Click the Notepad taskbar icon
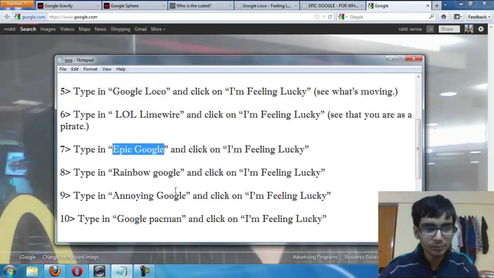Image resolution: width=494 pixels, height=278 pixels. coord(122,271)
